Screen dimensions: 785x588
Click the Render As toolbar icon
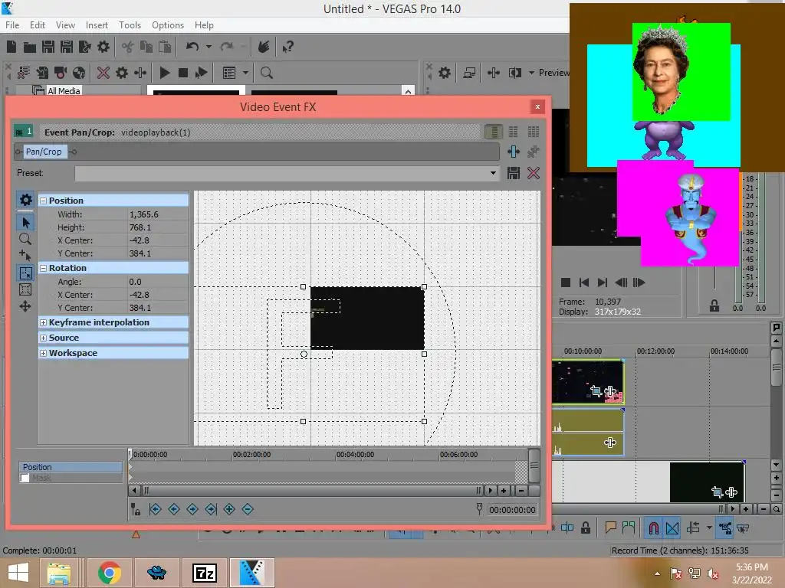pyautogui.click(x=84, y=47)
